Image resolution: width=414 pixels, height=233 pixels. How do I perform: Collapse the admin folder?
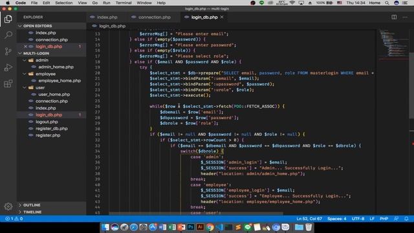25,60
